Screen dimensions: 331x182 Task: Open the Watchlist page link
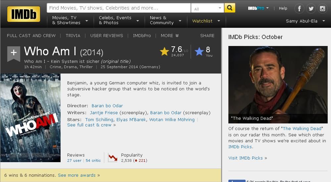pyautogui.click(x=202, y=21)
